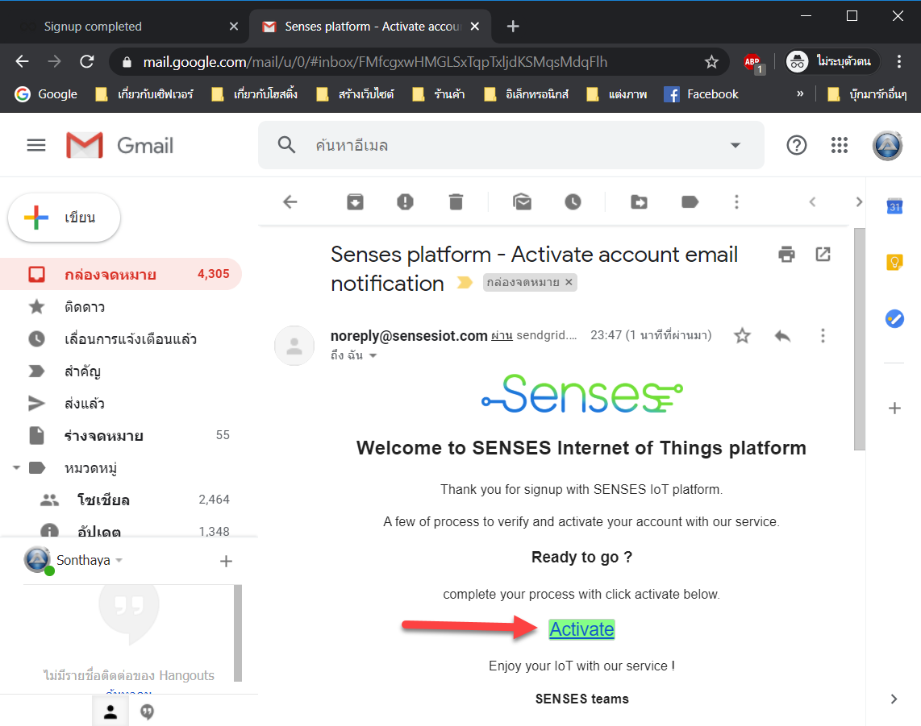Go back to inbox arrow
The image size is (921, 726).
290,202
